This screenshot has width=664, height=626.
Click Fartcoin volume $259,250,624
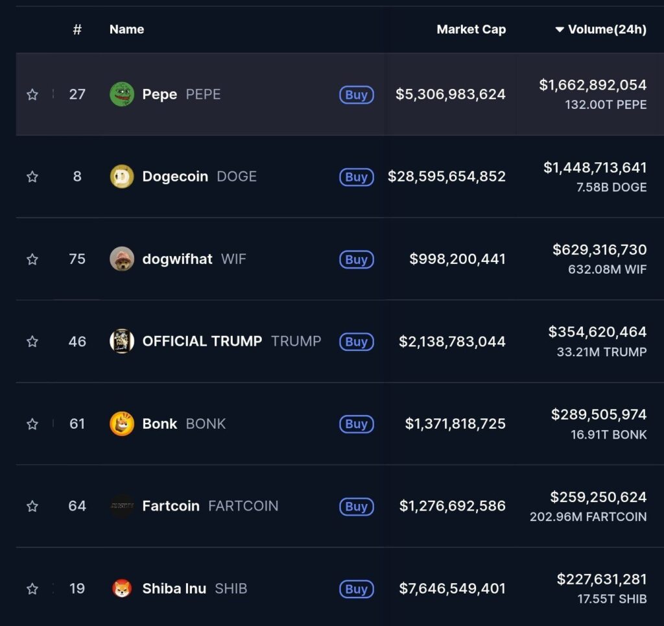(x=599, y=497)
